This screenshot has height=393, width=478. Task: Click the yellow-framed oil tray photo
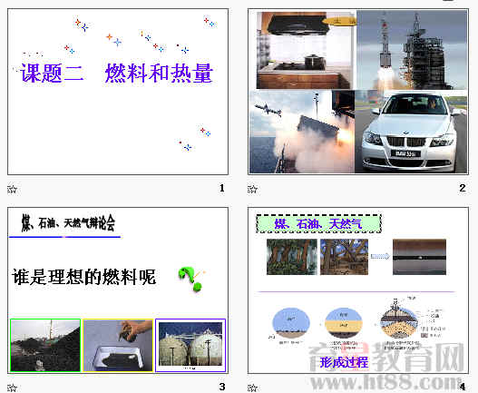pyautogui.click(x=118, y=346)
